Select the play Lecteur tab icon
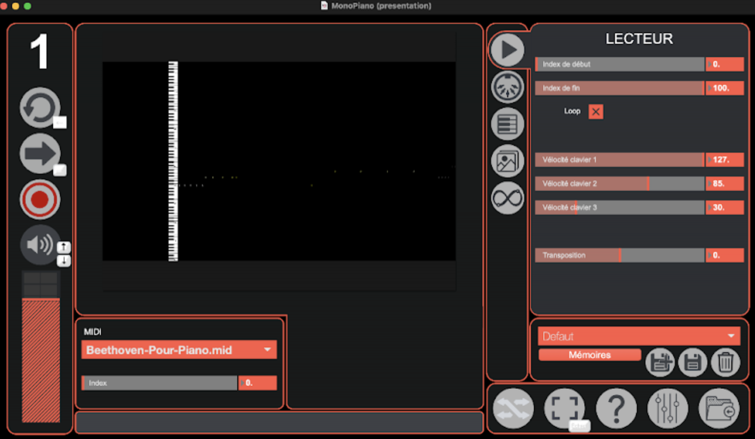 click(507, 50)
